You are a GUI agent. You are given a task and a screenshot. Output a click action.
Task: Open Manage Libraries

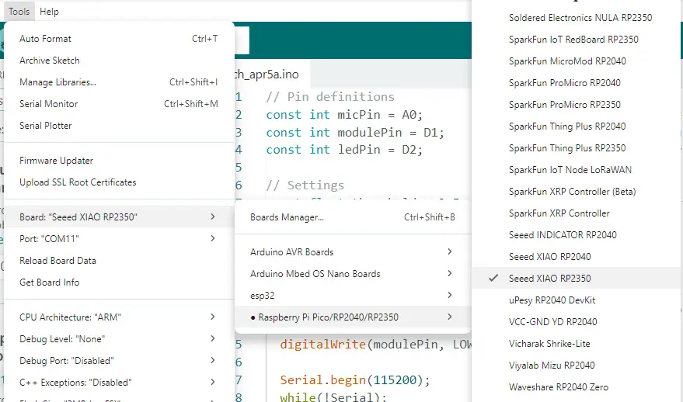(57, 82)
